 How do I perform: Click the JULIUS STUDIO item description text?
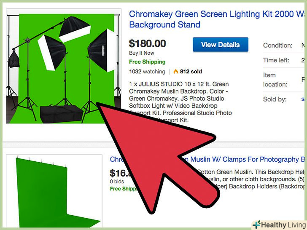click(180, 102)
